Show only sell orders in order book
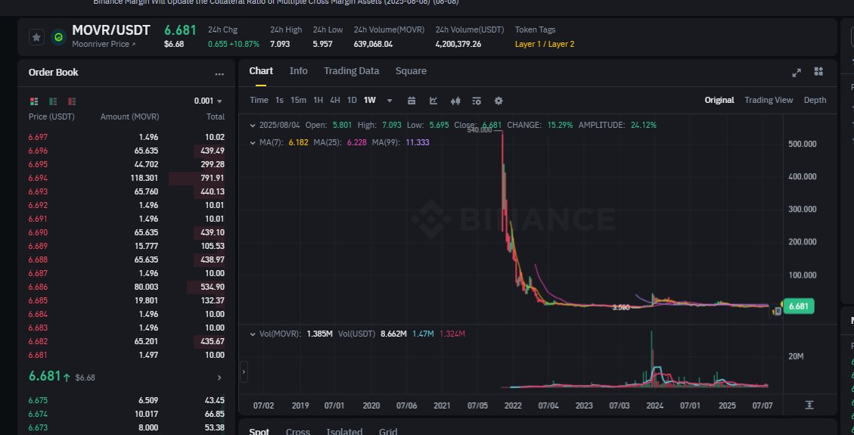Viewport: 854px width, 435px height. (x=71, y=101)
